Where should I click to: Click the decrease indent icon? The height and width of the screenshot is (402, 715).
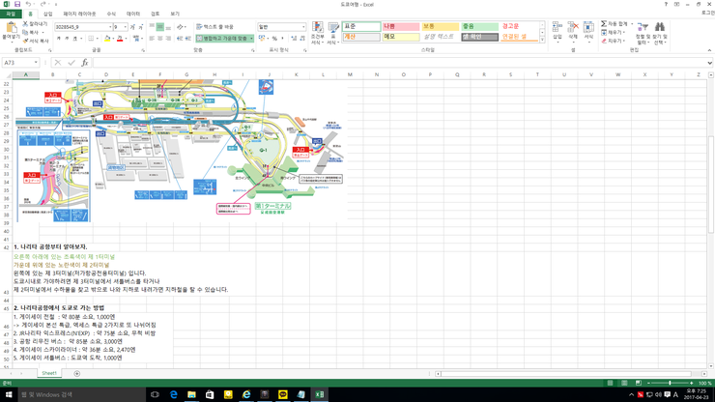point(180,39)
